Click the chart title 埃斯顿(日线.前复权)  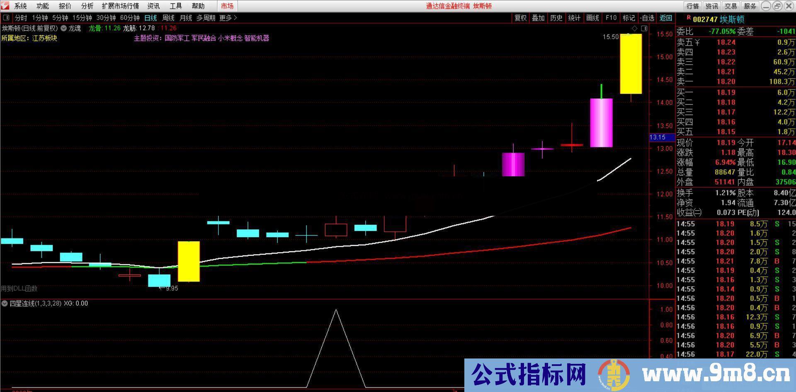29,28
